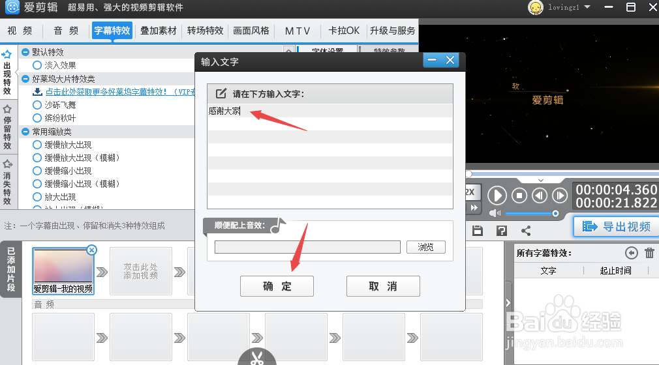Collapse the 好莱坞大片特效类 group

25,79
